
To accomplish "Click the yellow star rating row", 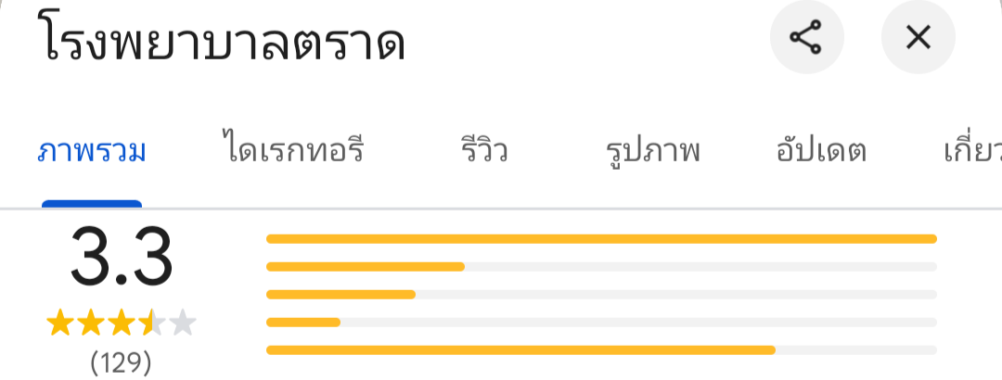I will pos(121,323).
